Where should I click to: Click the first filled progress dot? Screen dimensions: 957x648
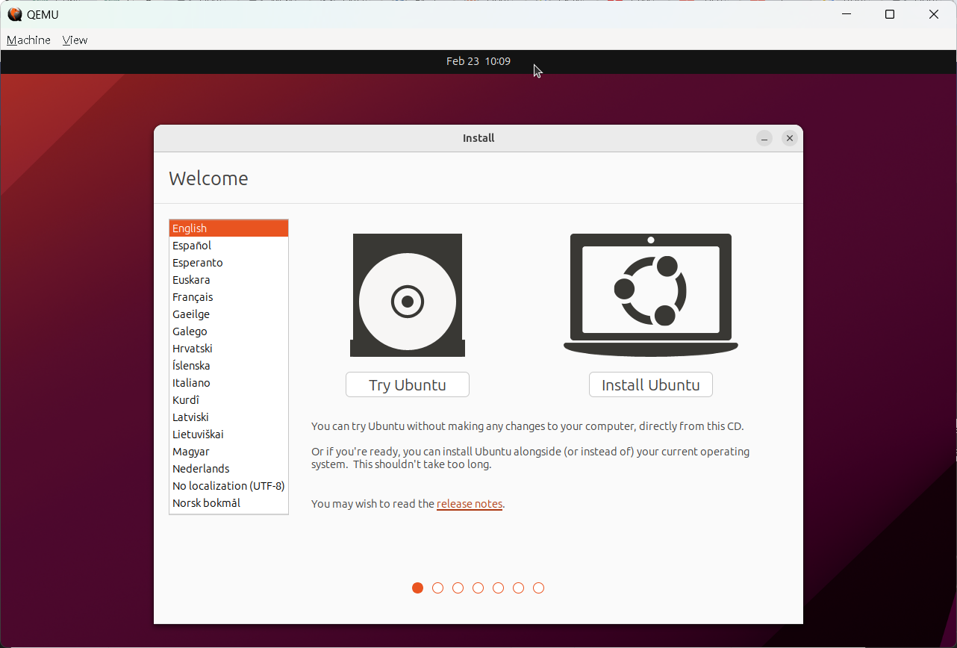[417, 588]
